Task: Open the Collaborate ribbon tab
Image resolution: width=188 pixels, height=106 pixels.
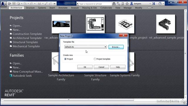Action: 106,8
